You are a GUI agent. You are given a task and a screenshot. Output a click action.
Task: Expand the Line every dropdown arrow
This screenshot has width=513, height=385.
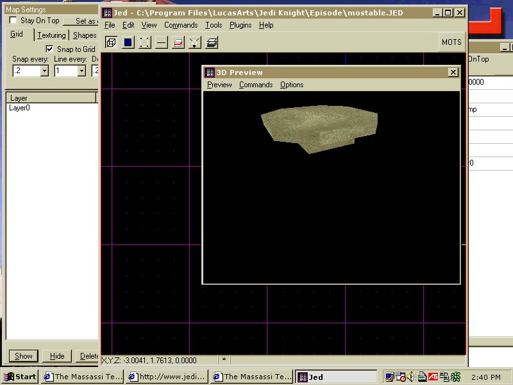(x=81, y=71)
